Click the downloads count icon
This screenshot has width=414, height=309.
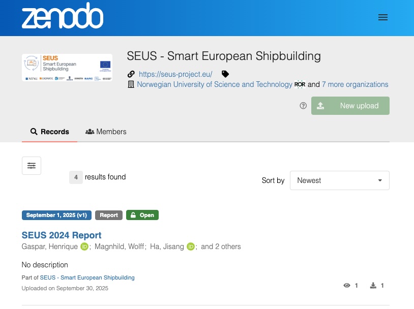click(x=373, y=286)
